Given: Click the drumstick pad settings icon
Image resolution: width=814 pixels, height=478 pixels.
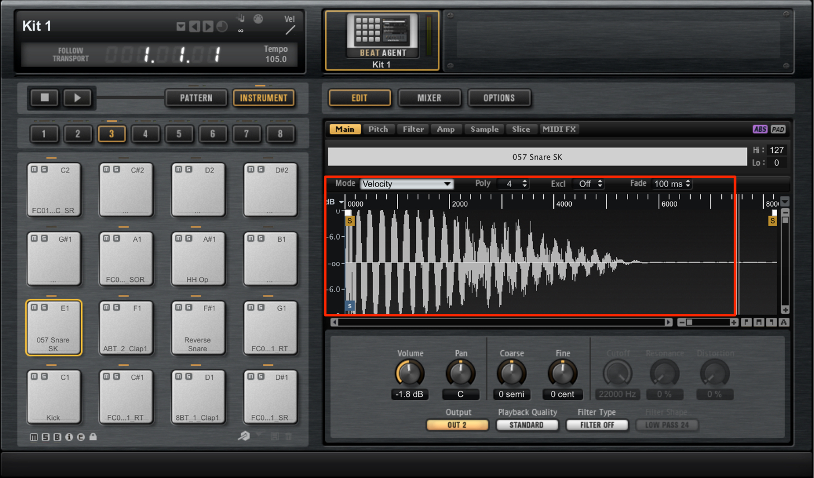Looking at the screenshot, I should 244,436.
